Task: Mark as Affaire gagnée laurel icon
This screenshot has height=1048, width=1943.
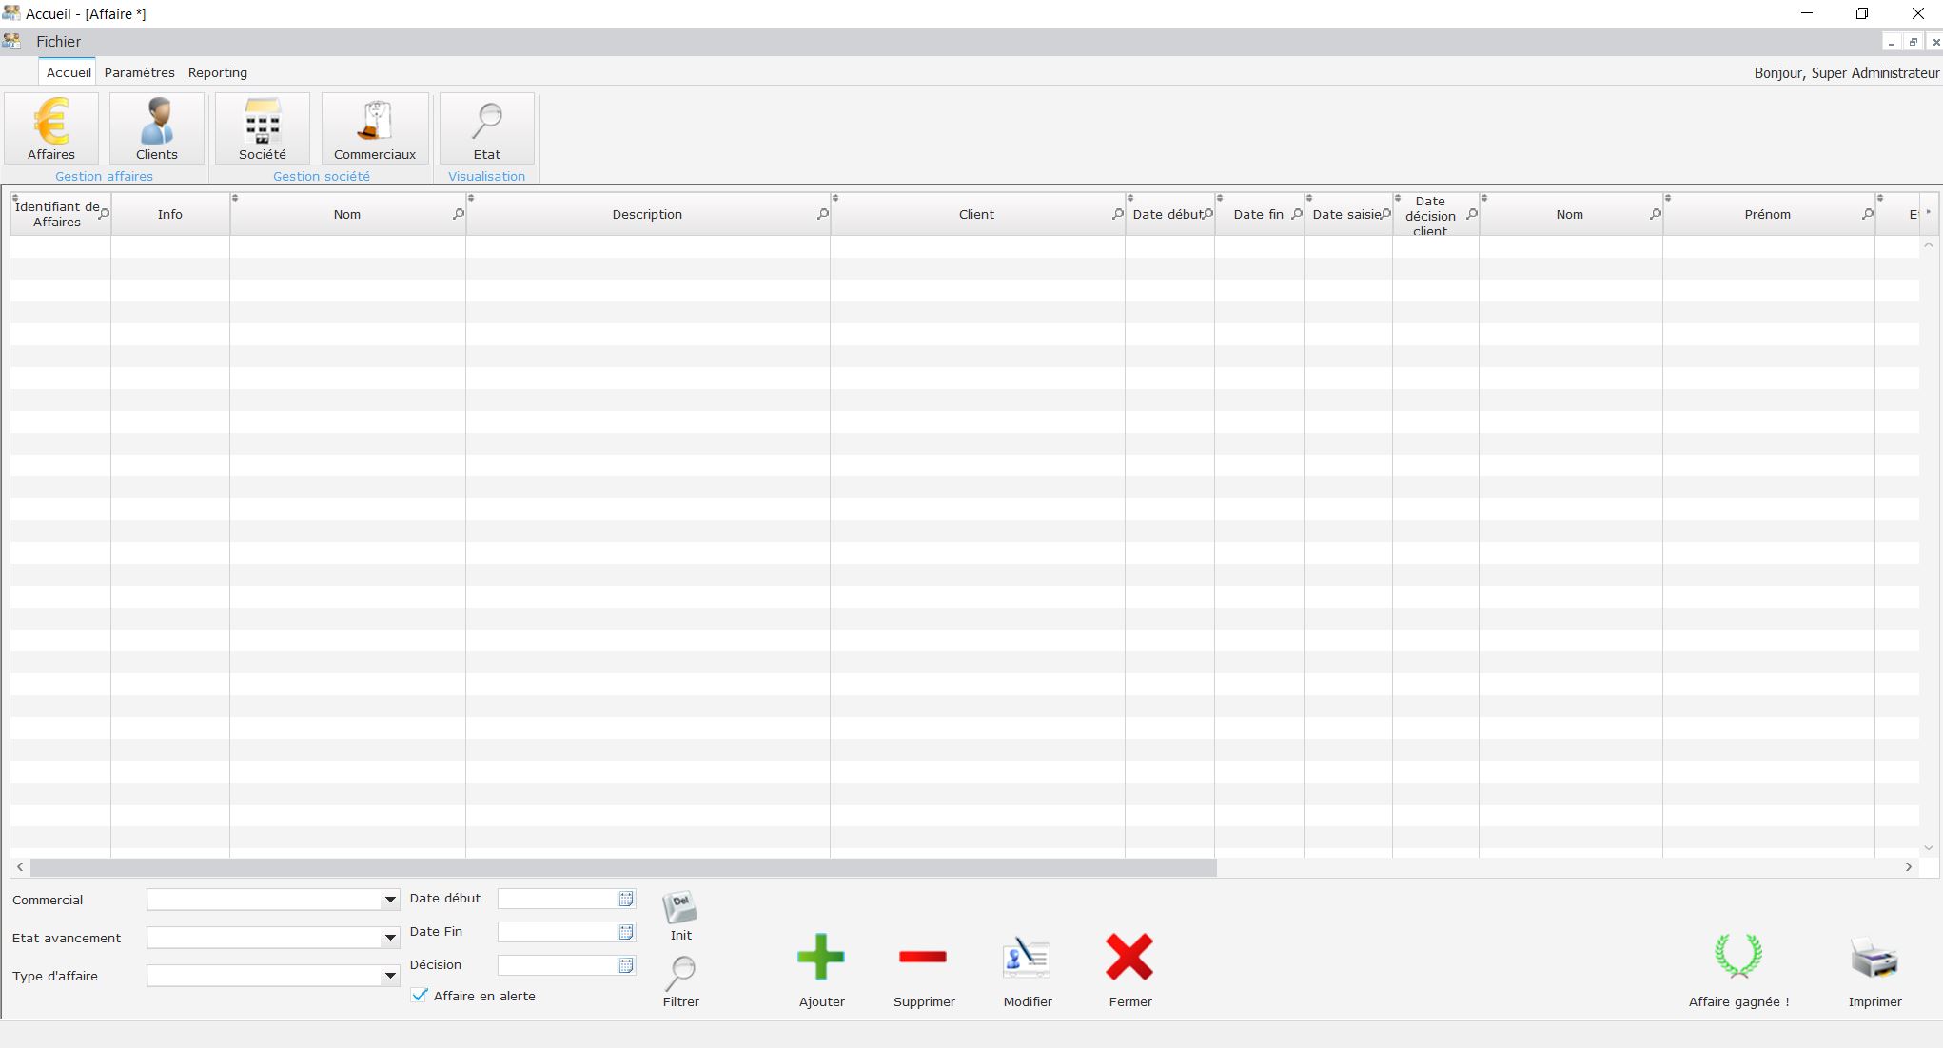Action: pyautogui.click(x=1738, y=957)
